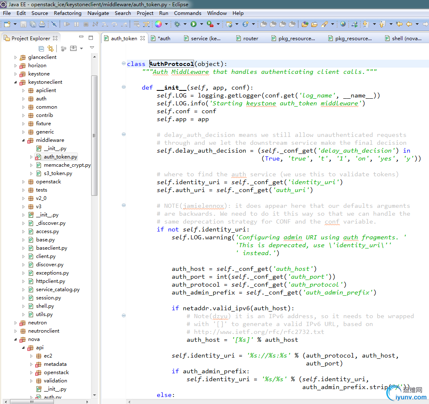
Task: Click the New wizard icon
Action: (7, 24)
